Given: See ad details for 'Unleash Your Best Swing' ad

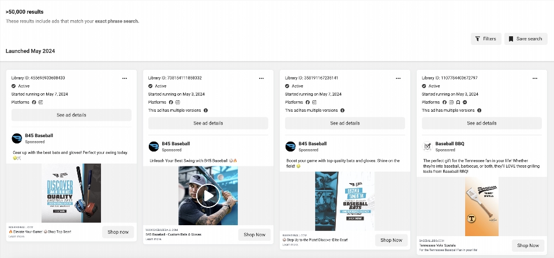Looking at the screenshot, I should pyautogui.click(x=208, y=123).
